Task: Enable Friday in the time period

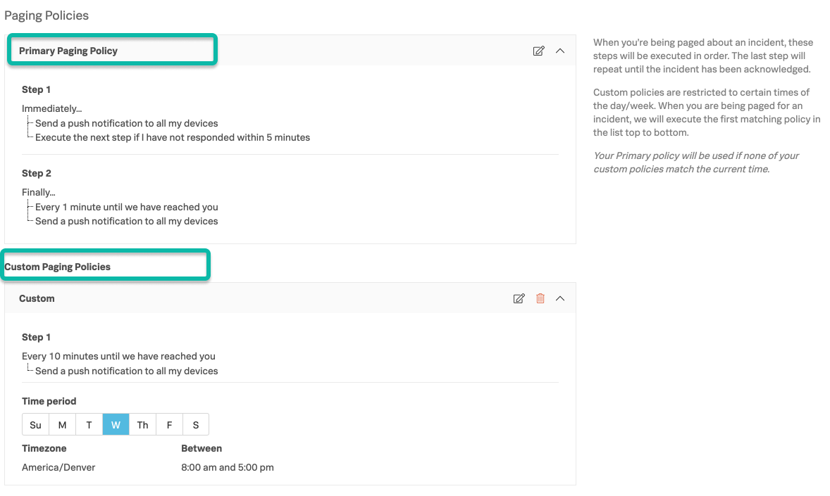Action: (169, 424)
